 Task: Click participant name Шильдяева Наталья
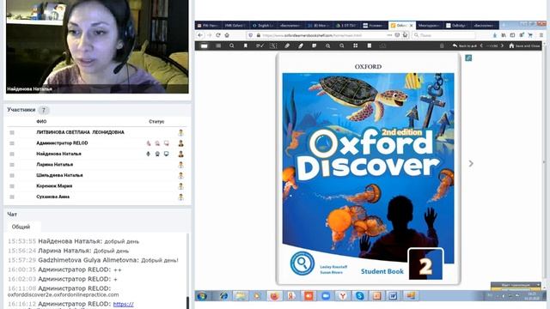pos(59,175)
